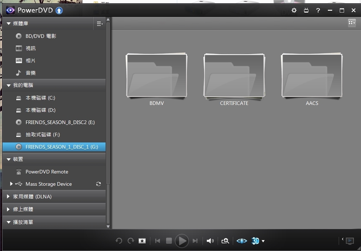Open 本機磁碟 (D:) drive
Screen dimensions: 361x251
click(54, 110)
